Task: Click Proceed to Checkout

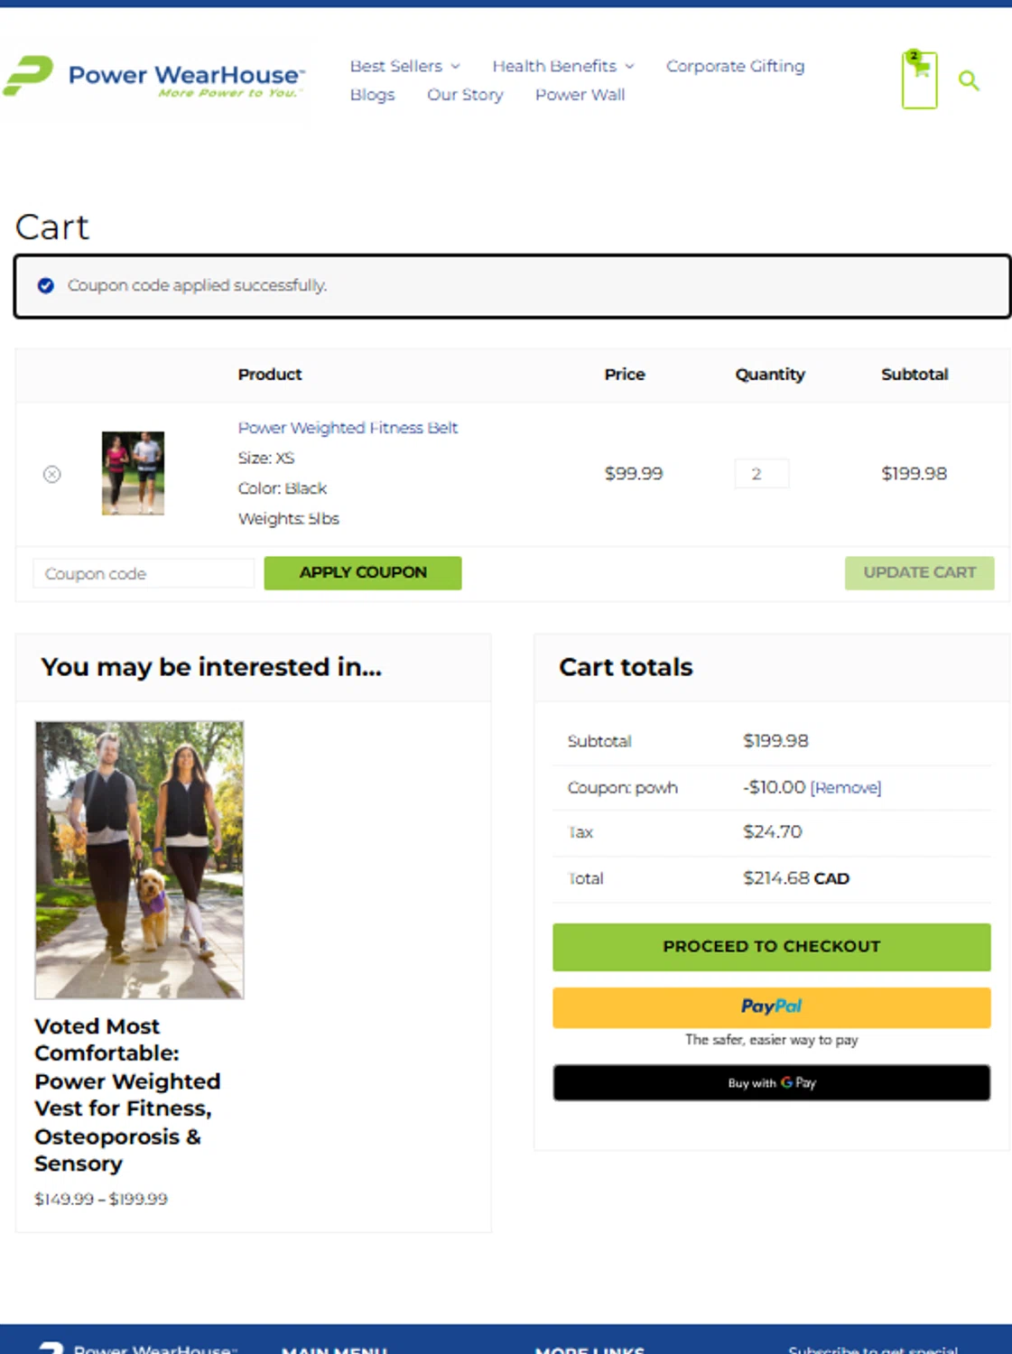Action: (772, 947)
